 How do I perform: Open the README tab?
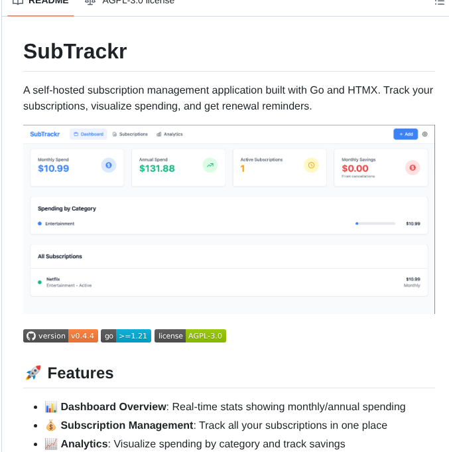[40, 3]
